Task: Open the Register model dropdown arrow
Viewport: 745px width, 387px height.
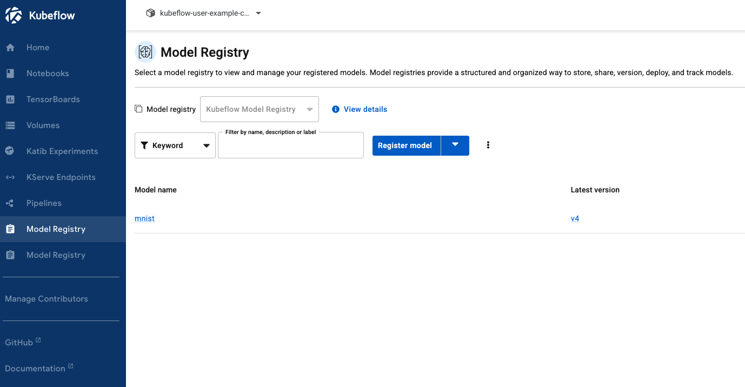Action: coord(455,145)
